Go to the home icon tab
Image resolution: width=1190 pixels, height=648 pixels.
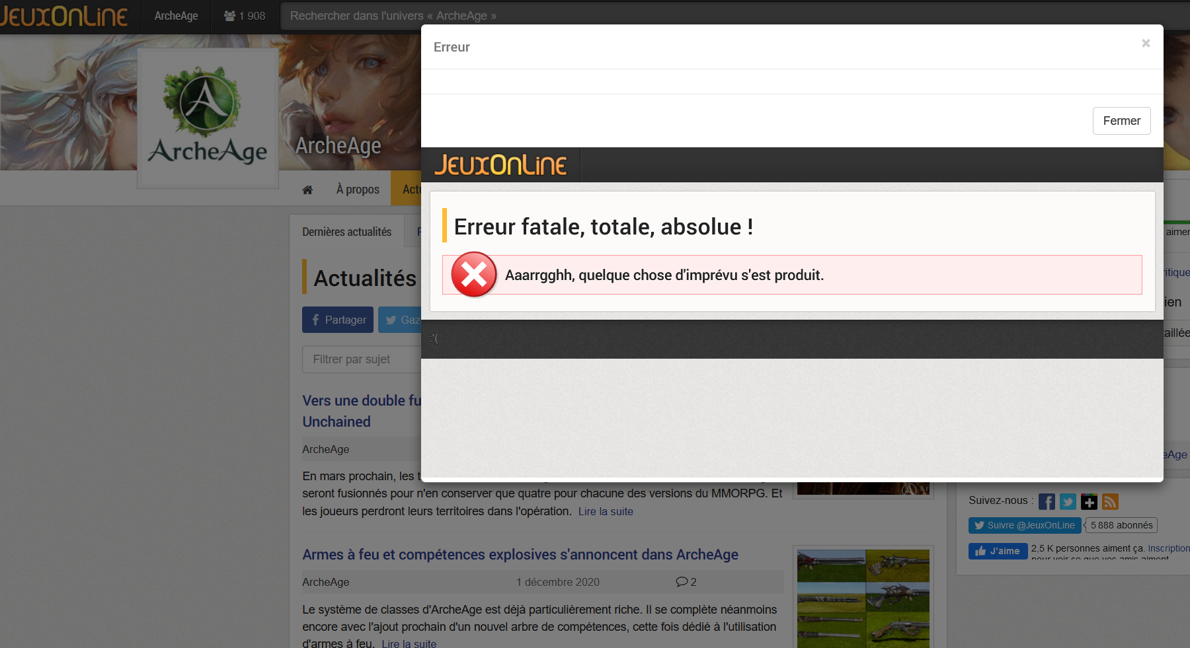pyautogui.click(x=307, y=190)
